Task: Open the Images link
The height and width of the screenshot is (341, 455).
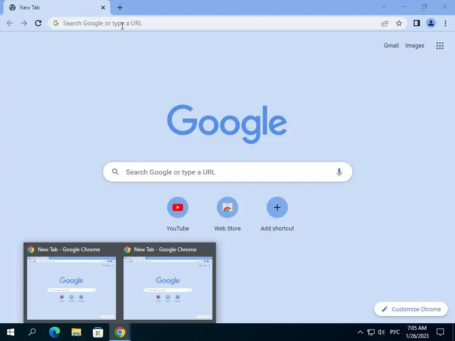Action: (x=415, y=46)
